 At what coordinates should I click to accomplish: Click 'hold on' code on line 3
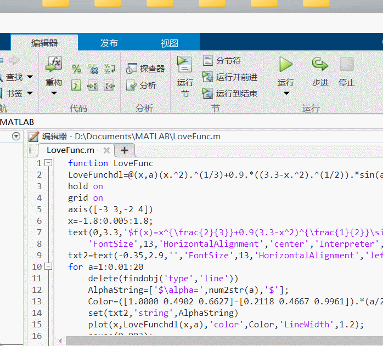click(86, 186)
